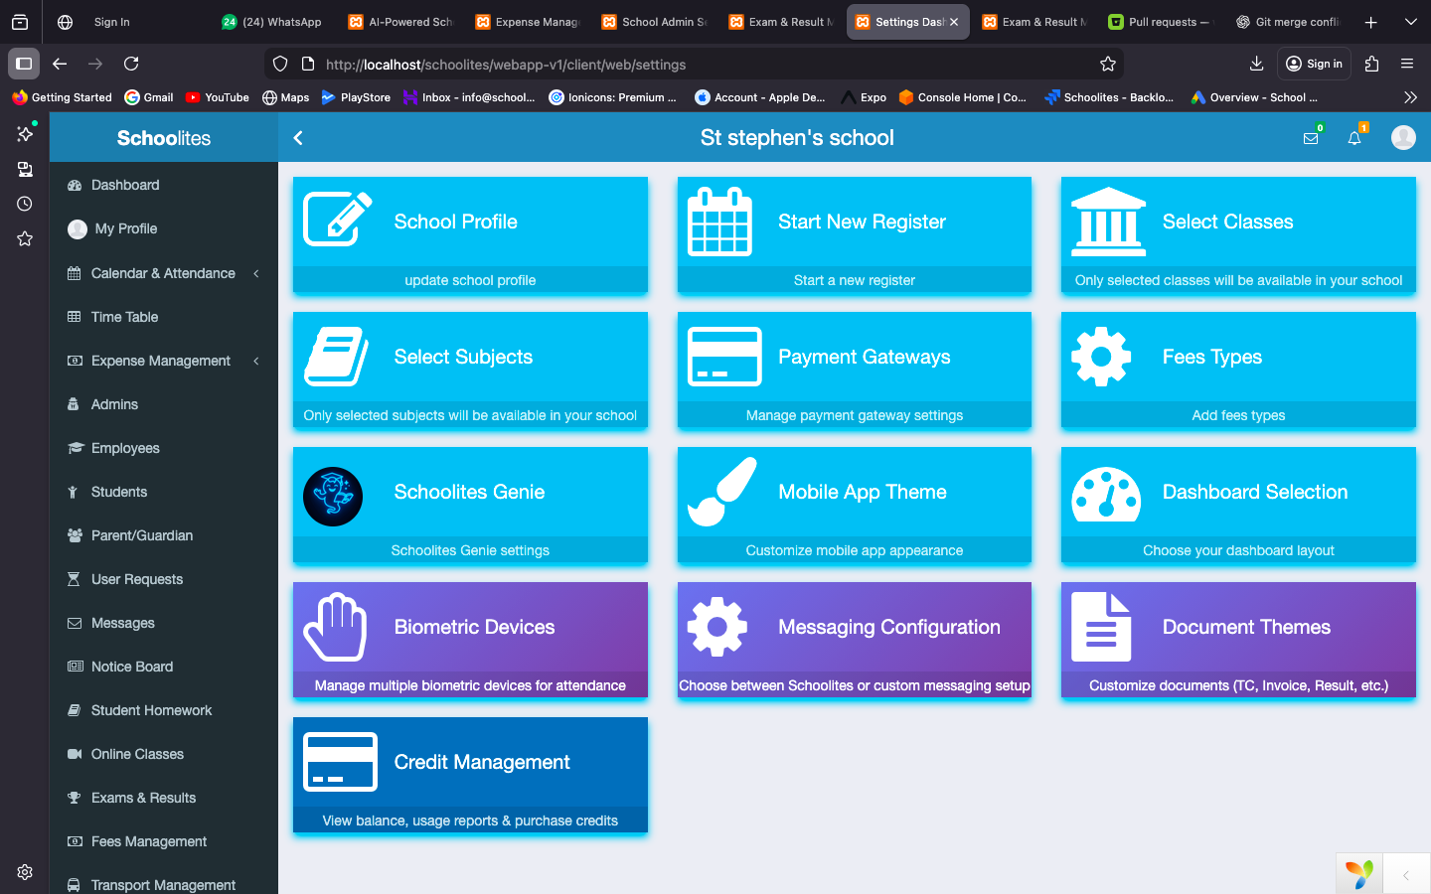This screenshot has height=894, width=1431.
Task: Open the notifications bell icon in the header
Action: tap(1354, 138)
